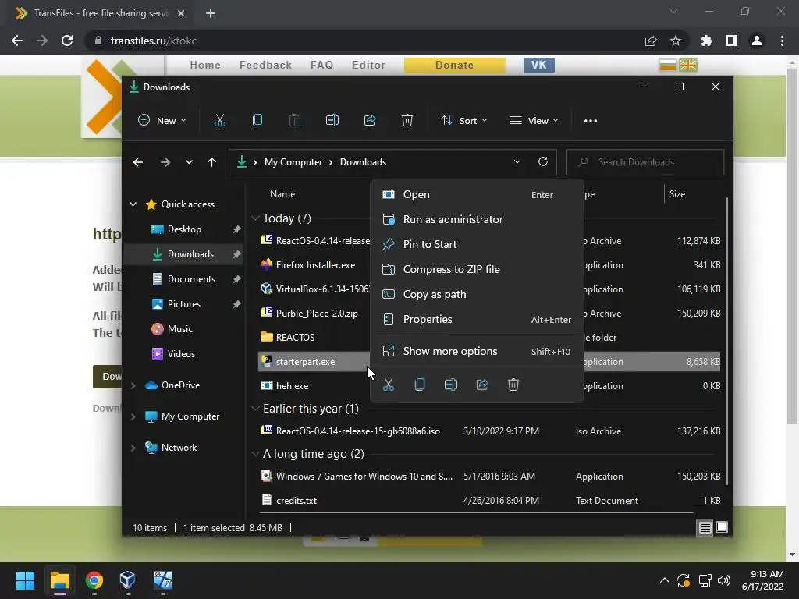Select Copy as path
Viewport: 799px width, 599px height.
point(477,294)
